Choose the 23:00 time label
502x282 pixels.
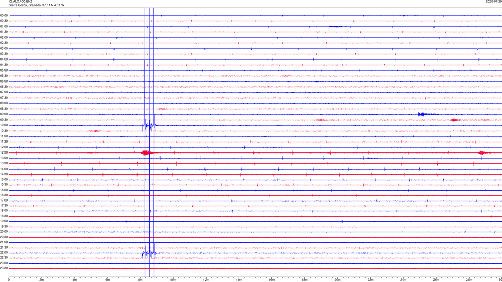tap(4, 263)
